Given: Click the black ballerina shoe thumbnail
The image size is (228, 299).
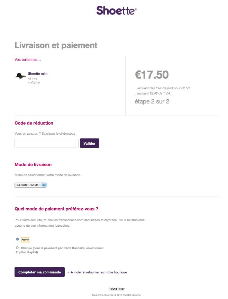Looking at the screenshot, I should point(21,75).
